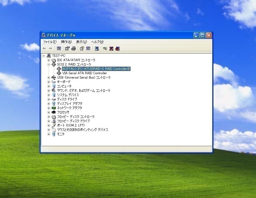Collapse the TEST-PC root node
Viewport: 256px width, 198px height.
coord(44,56)
